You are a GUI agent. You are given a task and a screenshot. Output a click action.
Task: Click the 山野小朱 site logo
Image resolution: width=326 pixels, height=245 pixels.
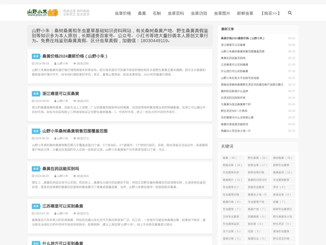pos(43,13)
